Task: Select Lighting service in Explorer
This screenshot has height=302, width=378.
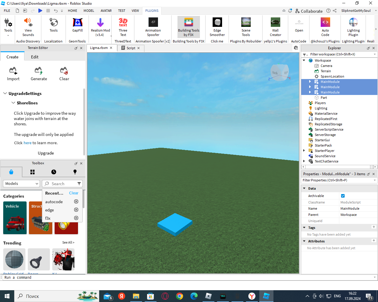Action: pyautogui.click(x=321, y=108)
